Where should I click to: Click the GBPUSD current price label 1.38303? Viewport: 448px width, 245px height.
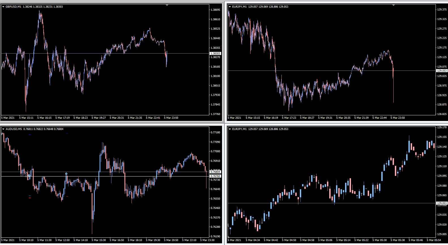point(215,53)
